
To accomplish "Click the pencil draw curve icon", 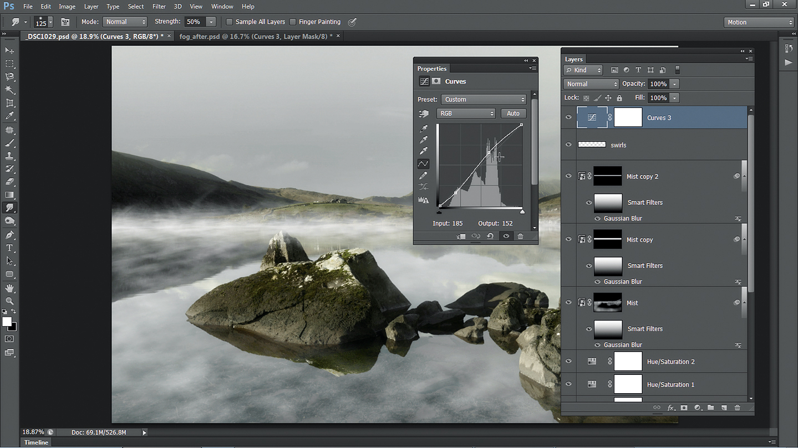I will [x=424, y=176].
